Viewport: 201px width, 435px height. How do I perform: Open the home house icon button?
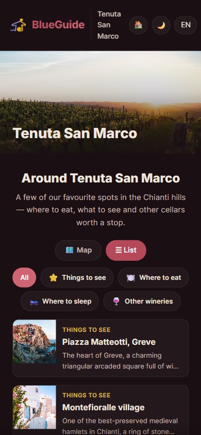[138, 25]
